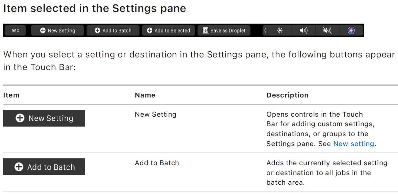The image size is (398, 196).
Task: Click the Item column header
Action: click(11, 95)
